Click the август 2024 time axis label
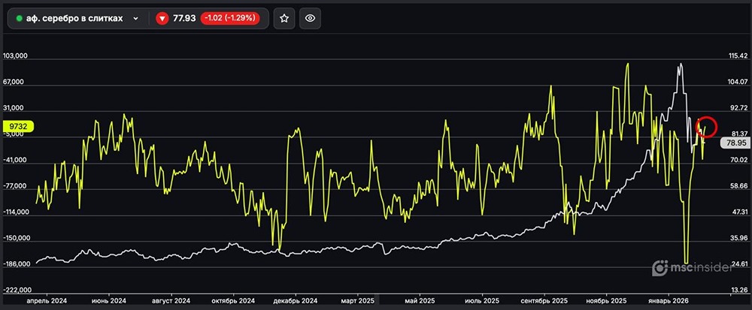 (171, 301)
